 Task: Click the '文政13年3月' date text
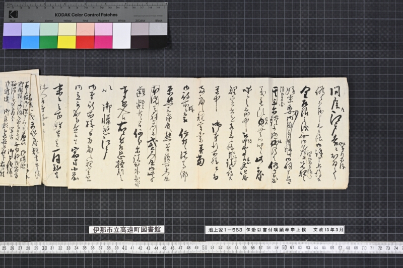[328, 230]
